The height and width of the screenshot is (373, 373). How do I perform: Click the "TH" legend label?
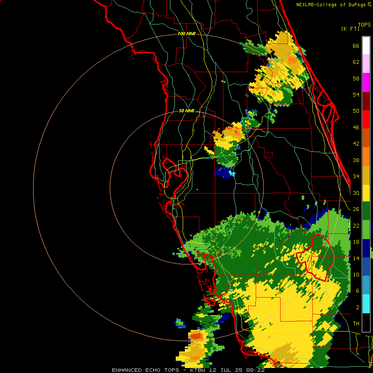[x=356, y=324]
